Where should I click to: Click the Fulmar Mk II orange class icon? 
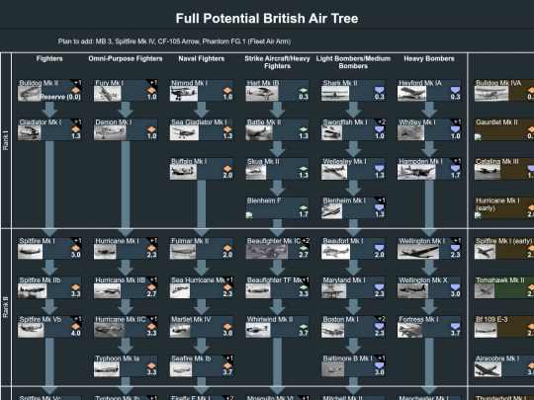(227, 248)
